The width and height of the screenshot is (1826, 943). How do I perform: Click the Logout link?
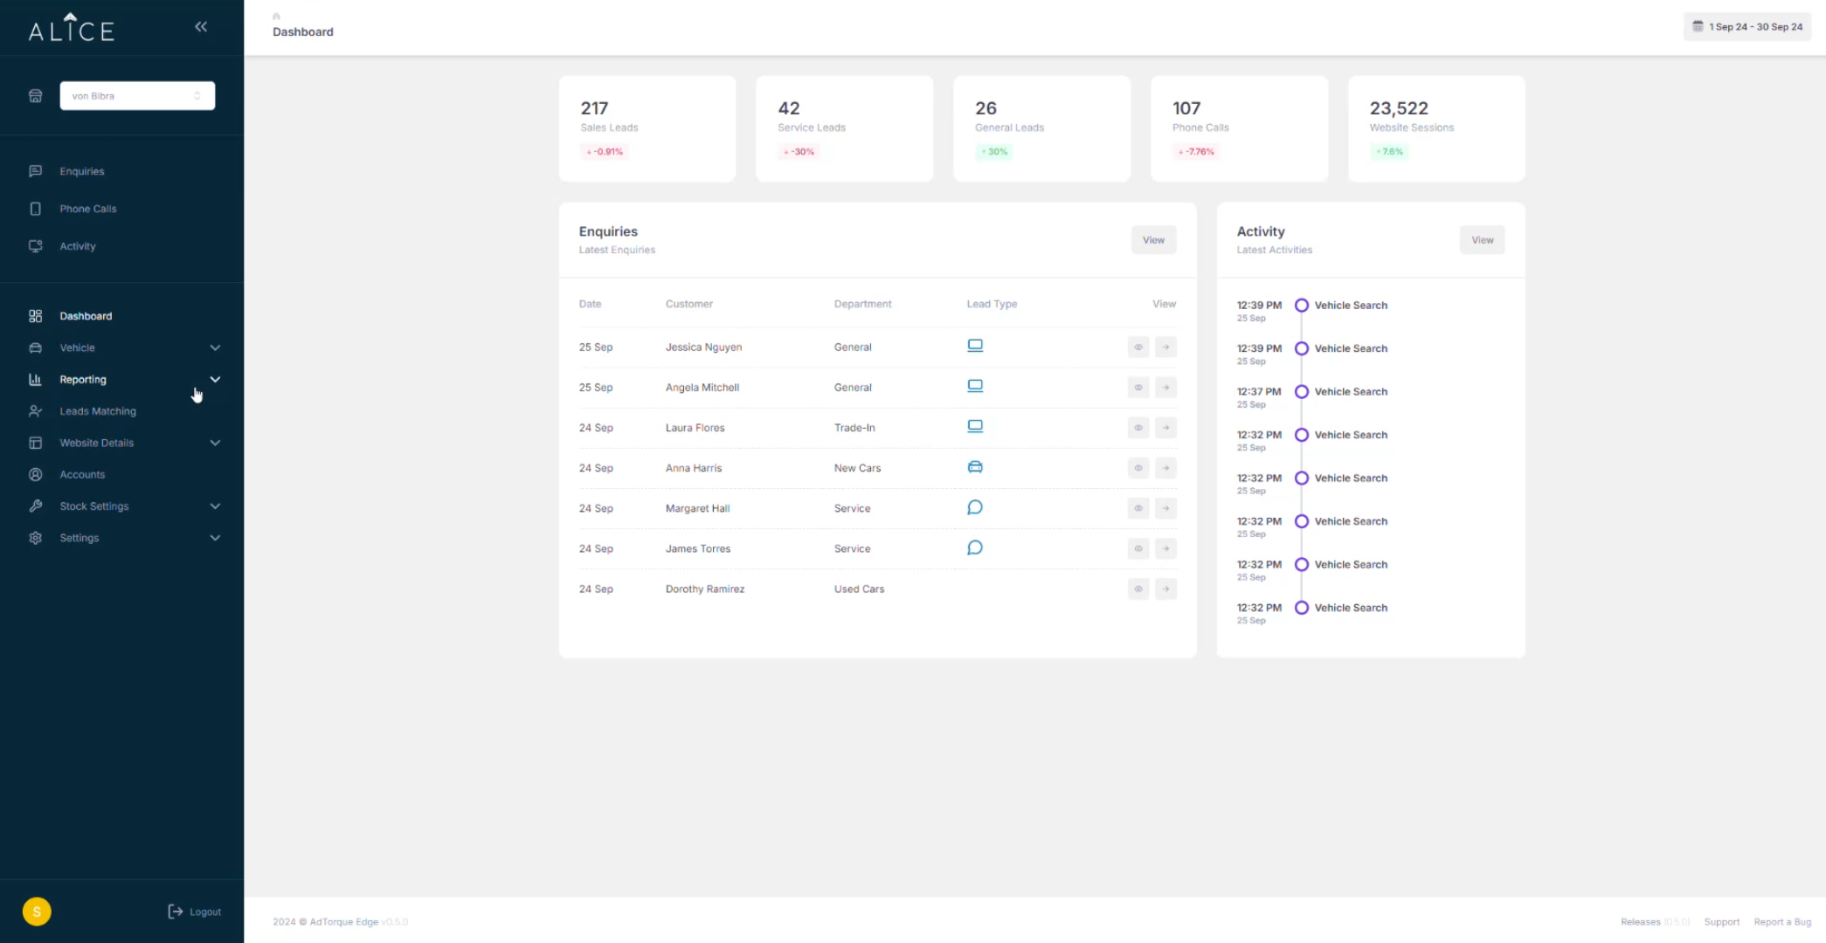(x=195, y=912)
